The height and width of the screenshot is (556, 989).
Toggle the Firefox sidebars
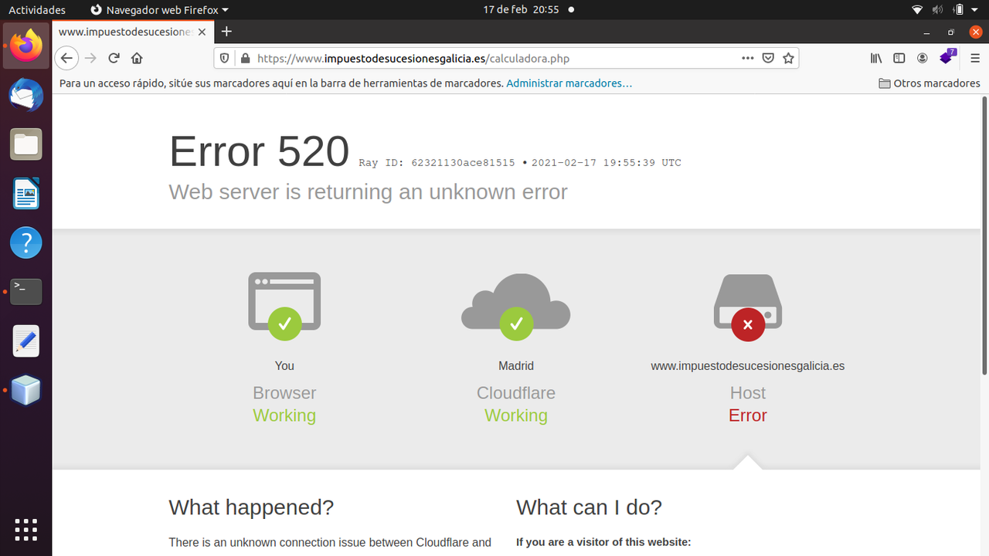click(x=899, y=58)
